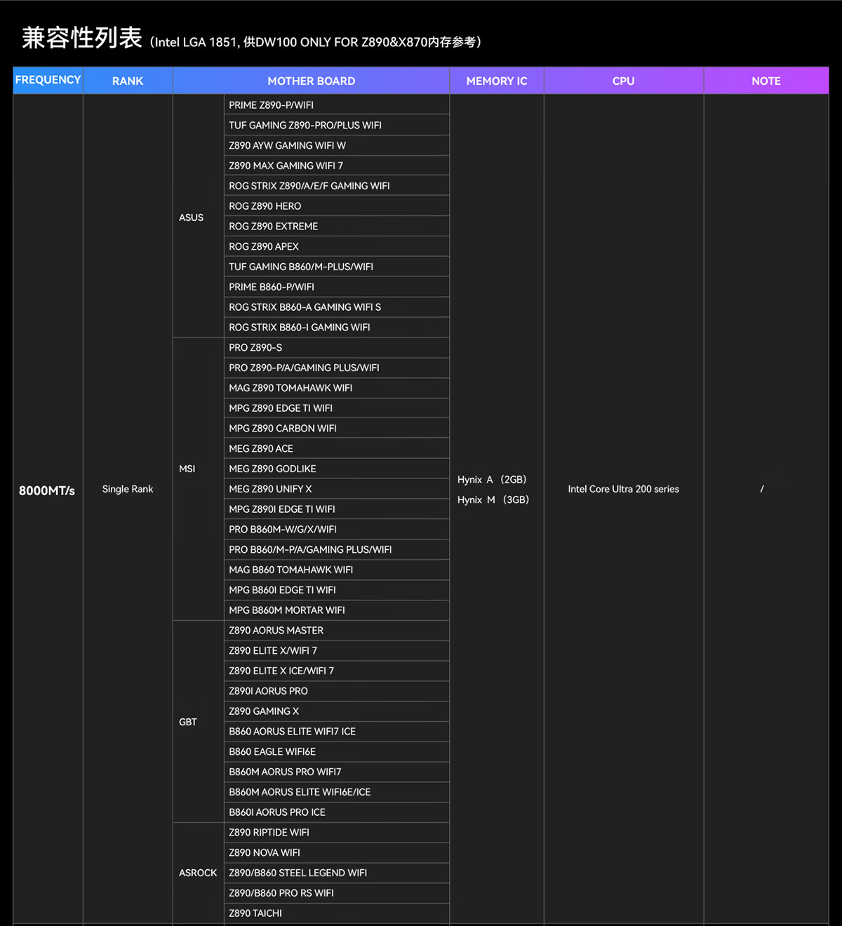Click the MOTHER BOARD column header
The image size is (842, 926).
coord(311,81)
